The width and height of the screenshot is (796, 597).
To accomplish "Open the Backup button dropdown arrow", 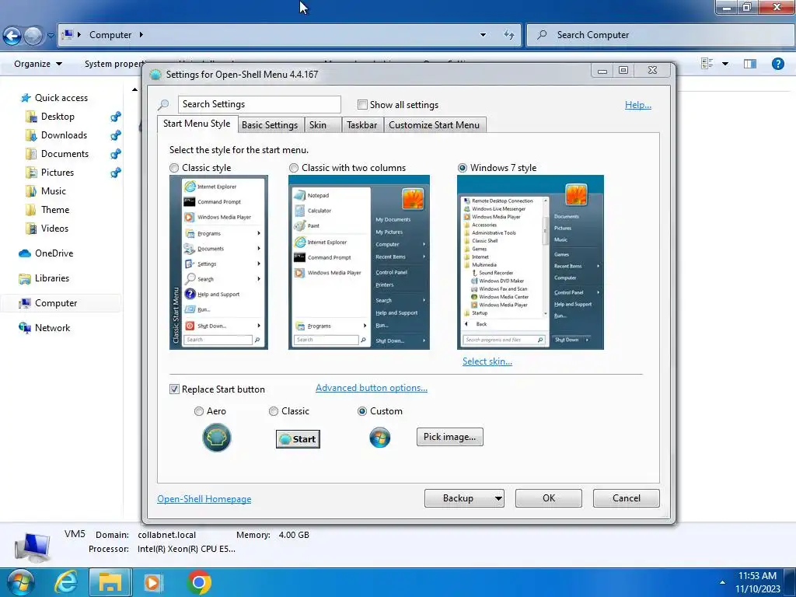I will click(498, 498).
